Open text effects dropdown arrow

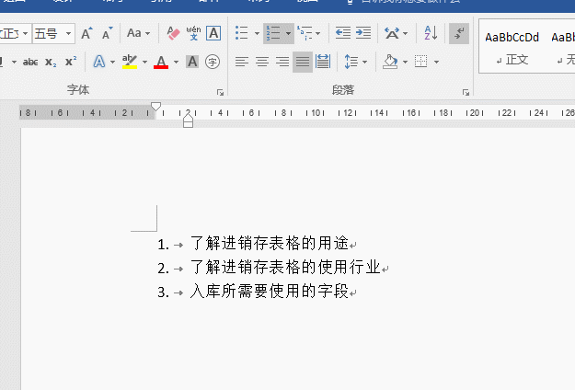click(x=112, y=62)
